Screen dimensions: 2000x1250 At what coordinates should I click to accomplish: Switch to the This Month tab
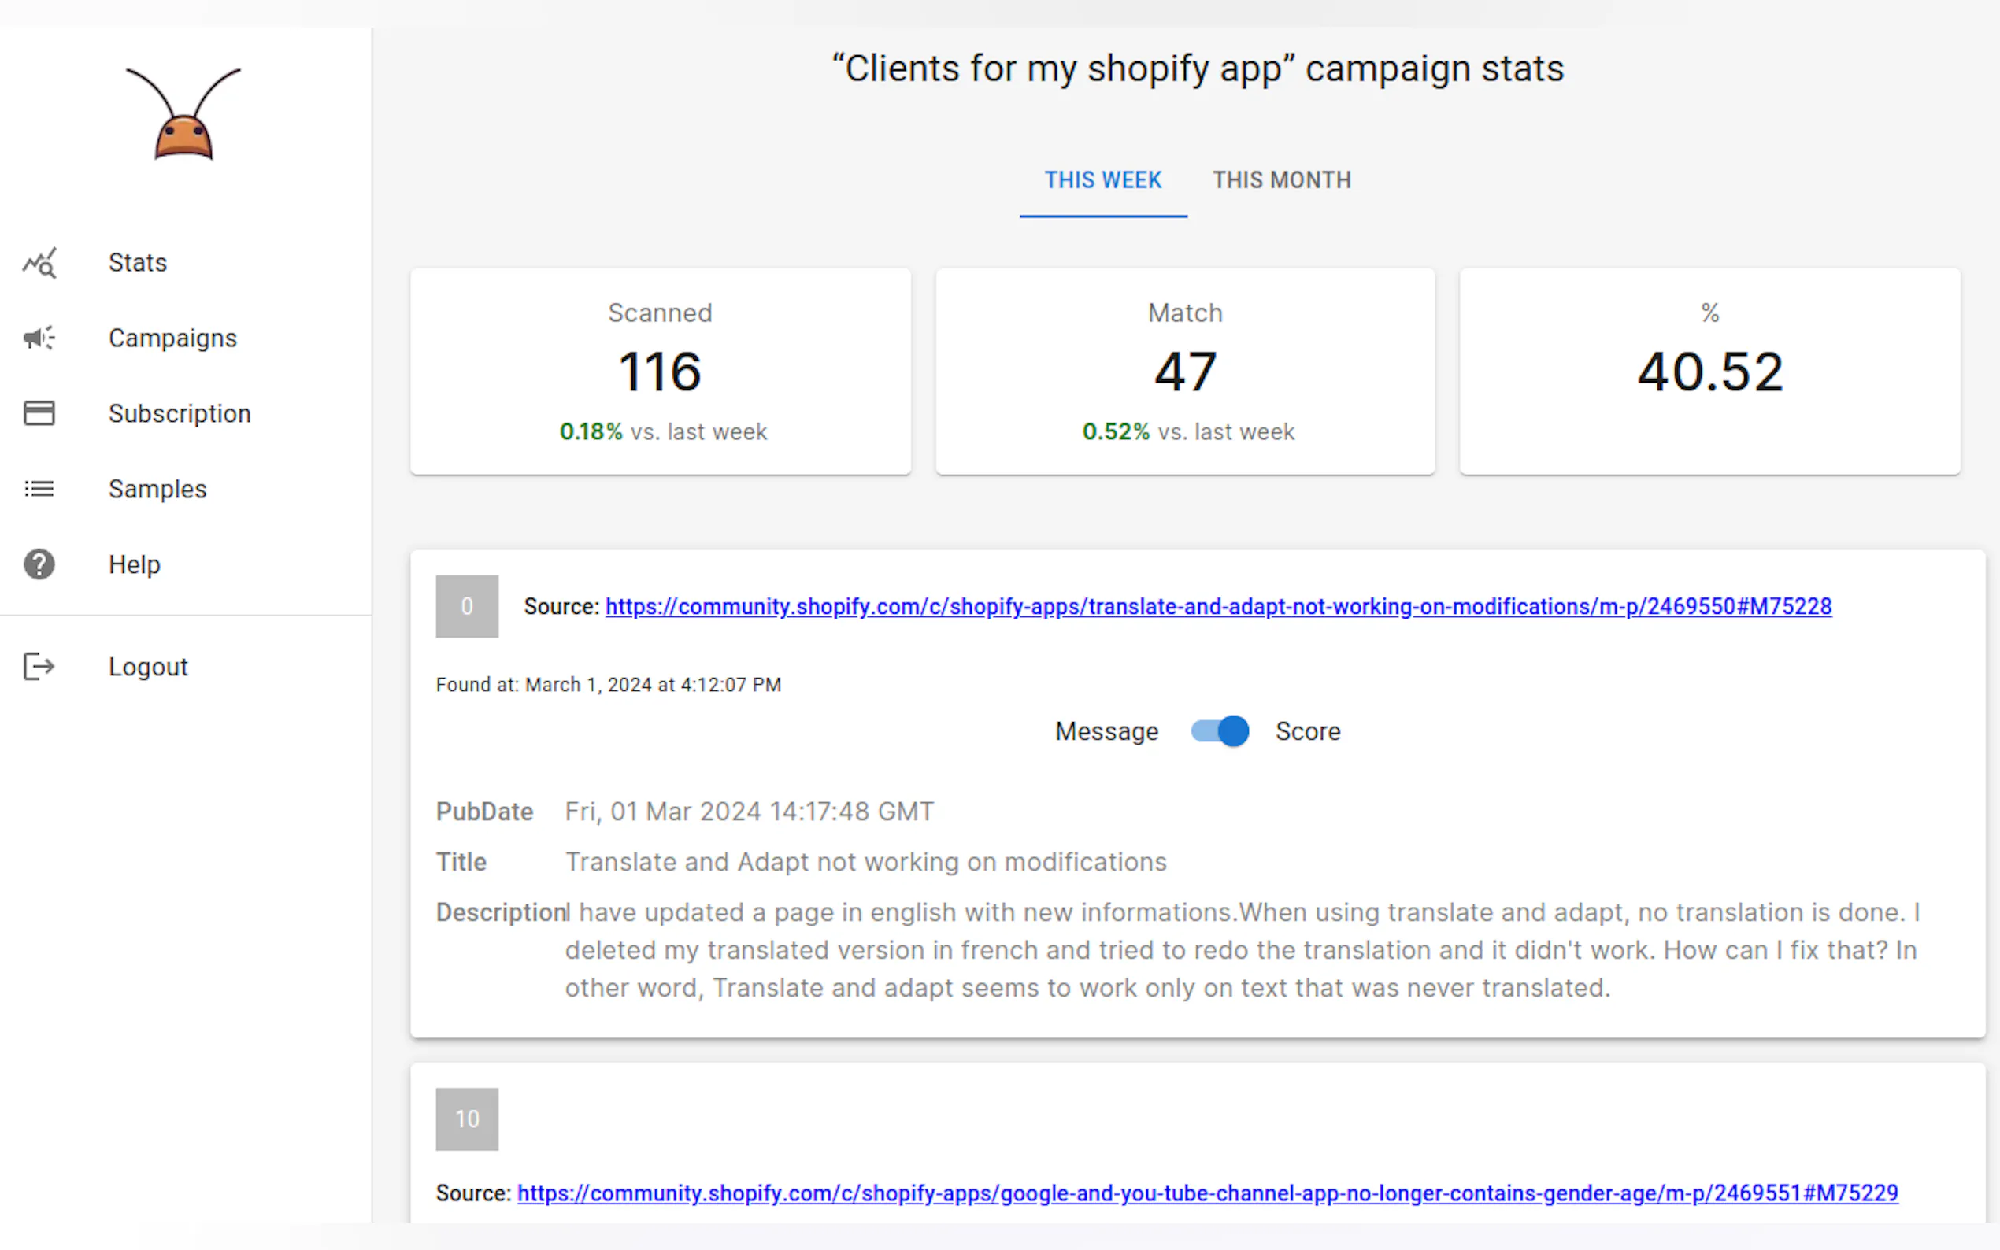tap(1282, 180)
